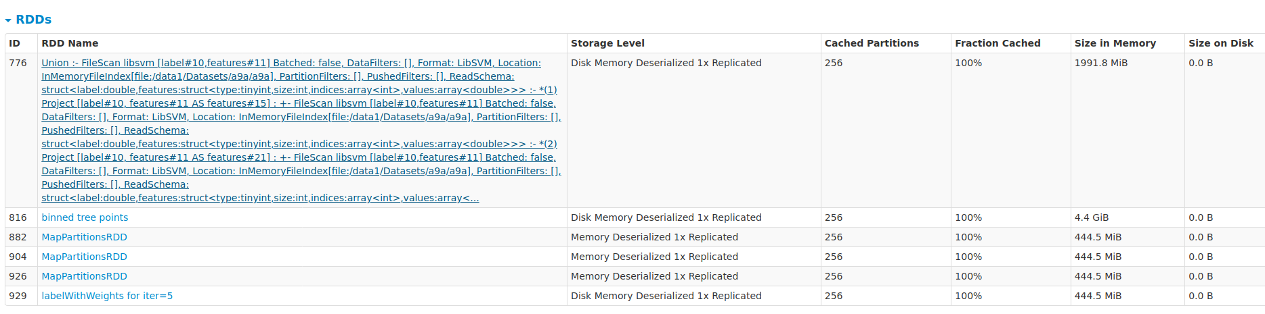The width and height of the screenshot is (1265, 314).
Task: Click the ID cell 816
Action: tap(18, 217)
